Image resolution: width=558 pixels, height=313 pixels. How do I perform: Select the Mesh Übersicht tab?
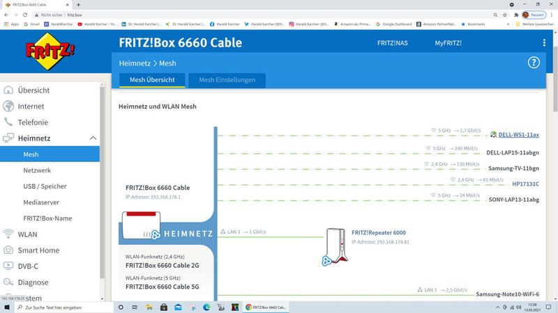point(152,80)
